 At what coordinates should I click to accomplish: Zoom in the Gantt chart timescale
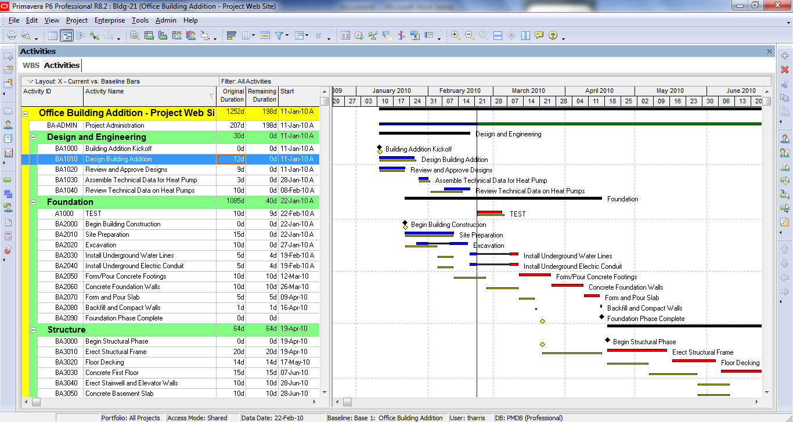tap(456, 35)
